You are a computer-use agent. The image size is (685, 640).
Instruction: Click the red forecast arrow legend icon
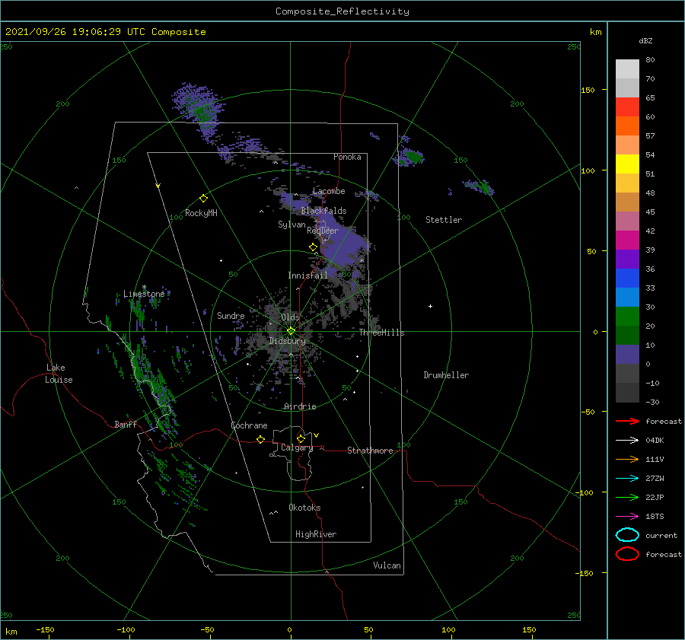click(627, 421)
